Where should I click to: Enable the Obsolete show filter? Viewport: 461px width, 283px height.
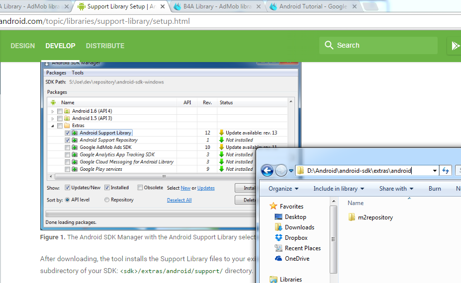[x=140, y=187]
